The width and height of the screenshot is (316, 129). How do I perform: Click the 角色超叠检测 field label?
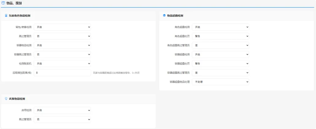click(182, 27)
